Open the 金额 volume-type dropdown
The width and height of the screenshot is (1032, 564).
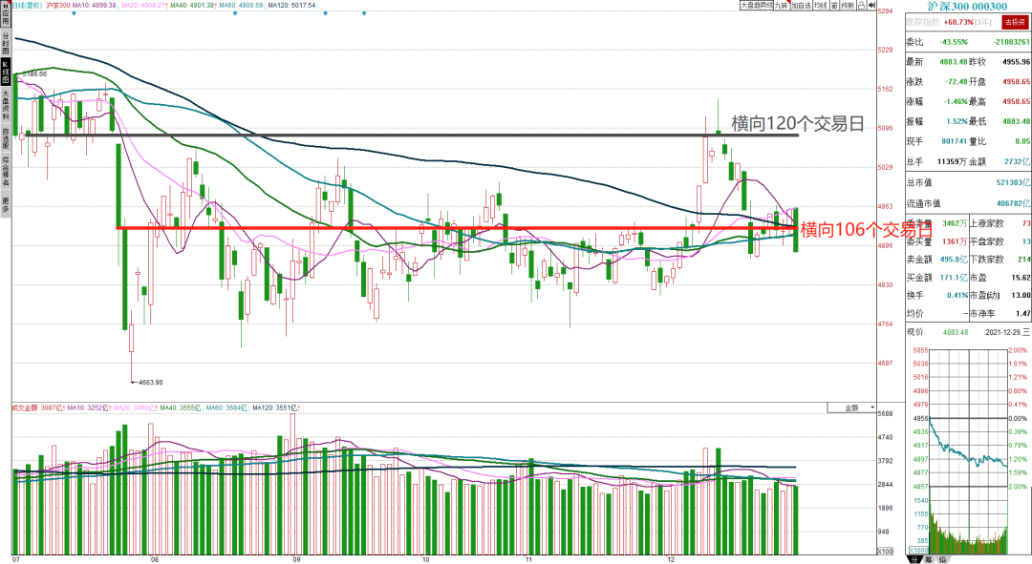coord(851,407)
